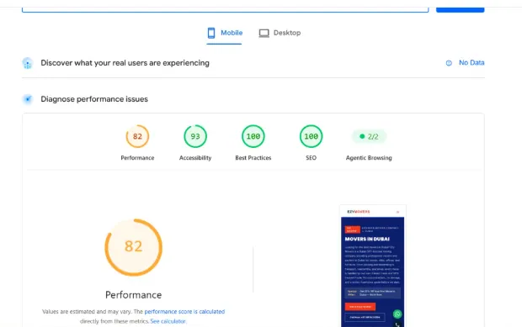Viewport: 522px width, 327px height.
Task: Click the SEO label text
Action: [312, 158]
